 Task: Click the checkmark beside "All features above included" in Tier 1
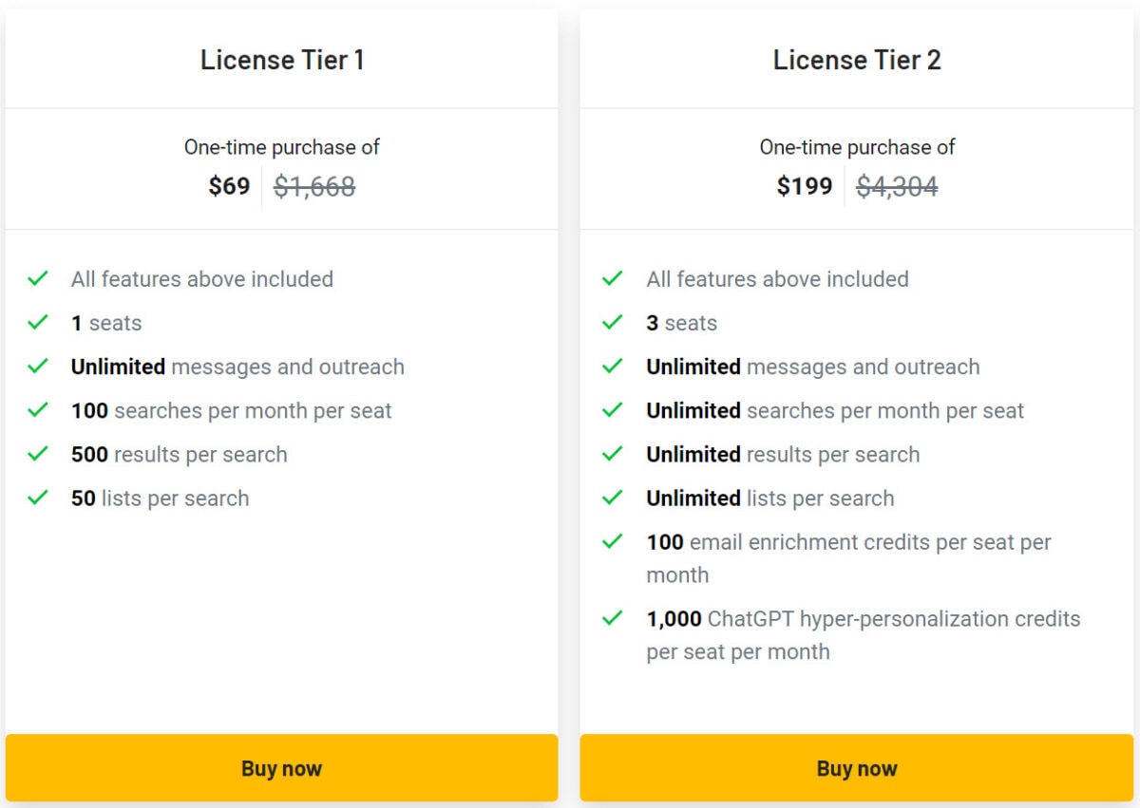pyautogui.click(x=38, y=278)
